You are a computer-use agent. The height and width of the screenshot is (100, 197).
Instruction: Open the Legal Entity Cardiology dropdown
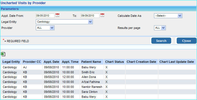[x=64, y=22]
